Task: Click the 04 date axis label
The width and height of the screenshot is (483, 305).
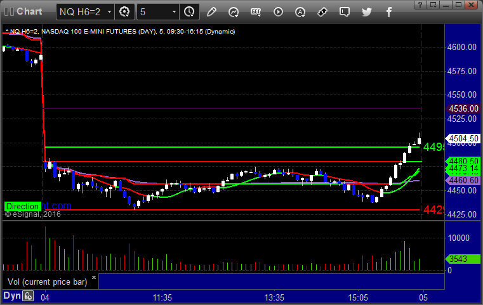Action: click(45, 297)
